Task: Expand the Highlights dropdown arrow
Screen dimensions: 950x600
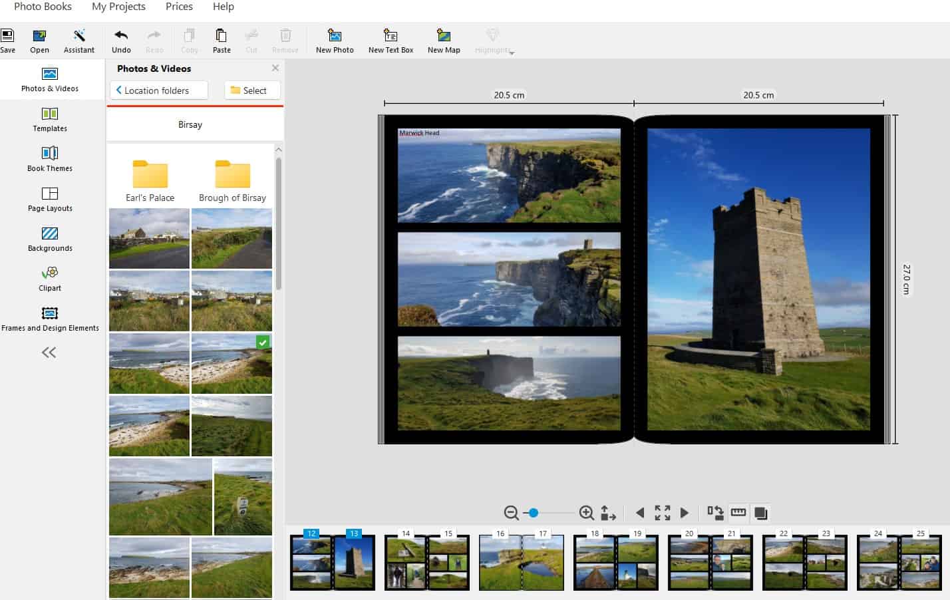Action: pyautogui.click(x=512, y=53)
